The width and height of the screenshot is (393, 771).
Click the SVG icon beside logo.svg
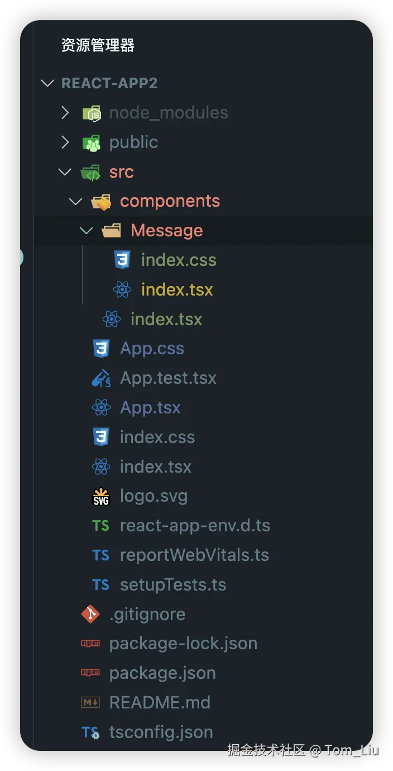point(100,496)
